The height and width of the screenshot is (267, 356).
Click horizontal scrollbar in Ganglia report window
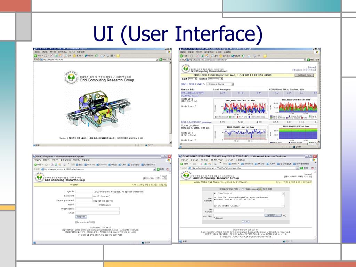[x=248, y=144]
